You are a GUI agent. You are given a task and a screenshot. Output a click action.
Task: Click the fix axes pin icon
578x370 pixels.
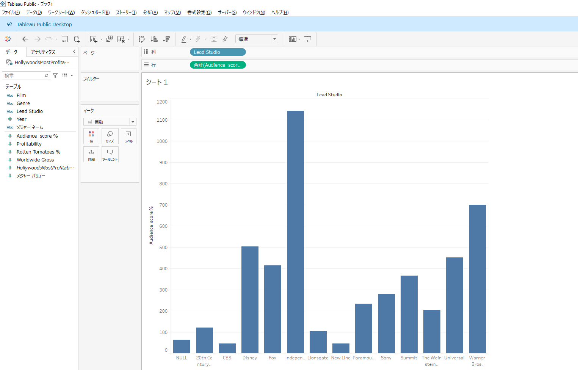[x=225, y=39]
